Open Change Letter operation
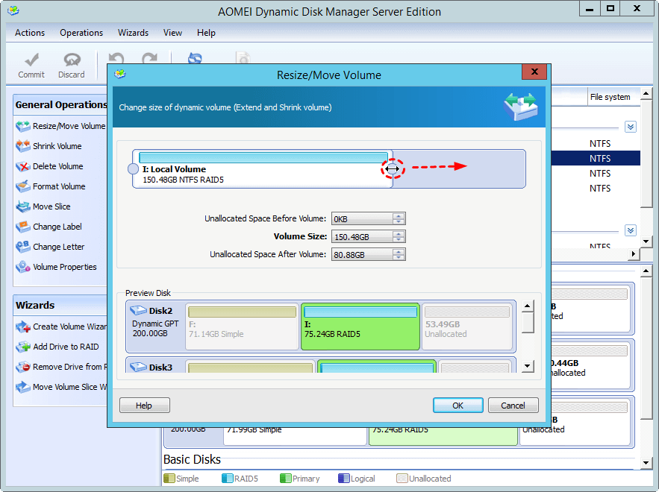This screenshot has width=659, height=492. click(50, 247)
